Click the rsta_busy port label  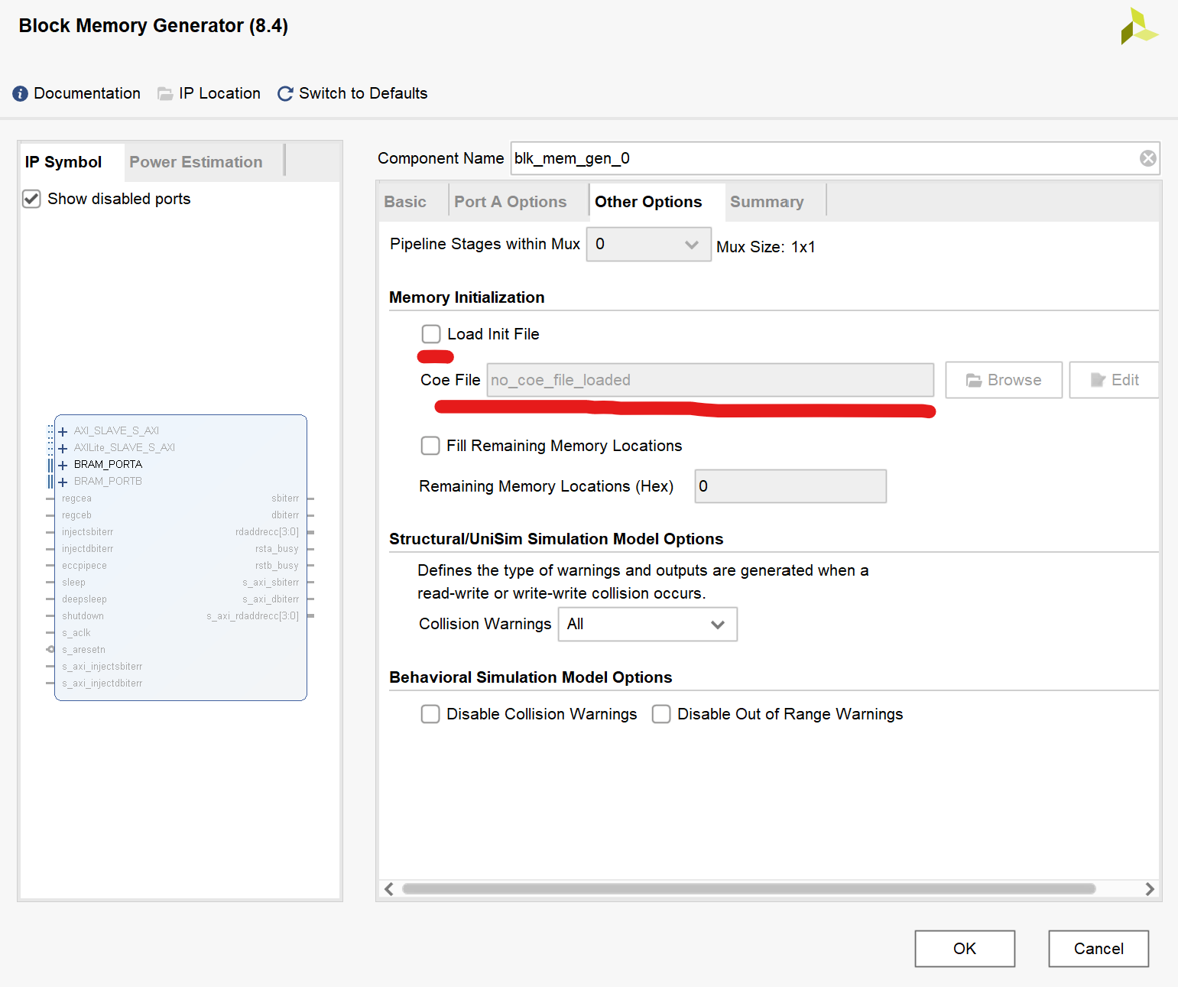point(277,549)
